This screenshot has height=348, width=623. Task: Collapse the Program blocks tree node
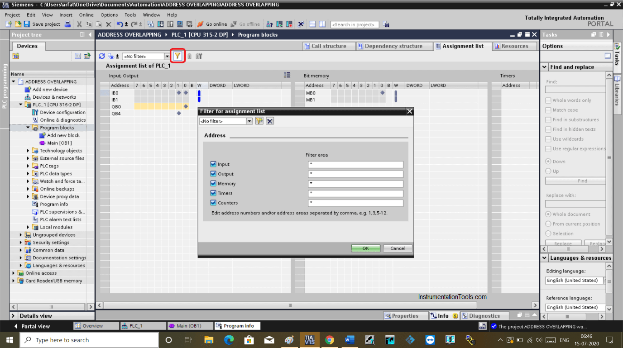(28, 128)
